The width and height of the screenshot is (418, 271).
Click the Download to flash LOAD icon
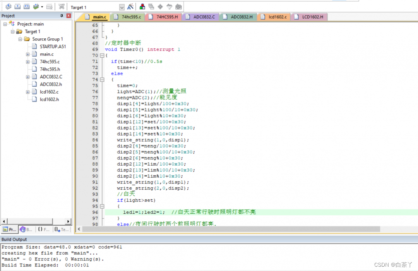[62, 7]
